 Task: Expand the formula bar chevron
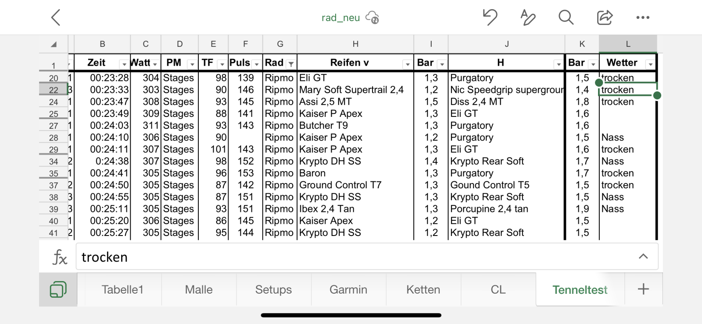(x=643, y=257)
